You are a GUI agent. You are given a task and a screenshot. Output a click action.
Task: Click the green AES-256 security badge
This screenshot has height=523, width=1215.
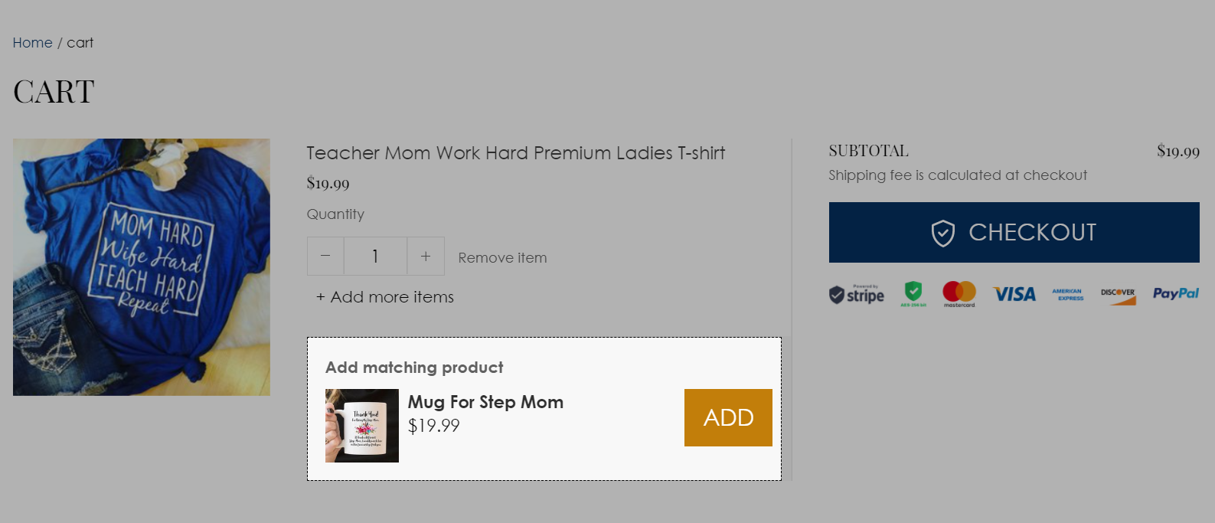pyautogui.click(x=912, y=294)
